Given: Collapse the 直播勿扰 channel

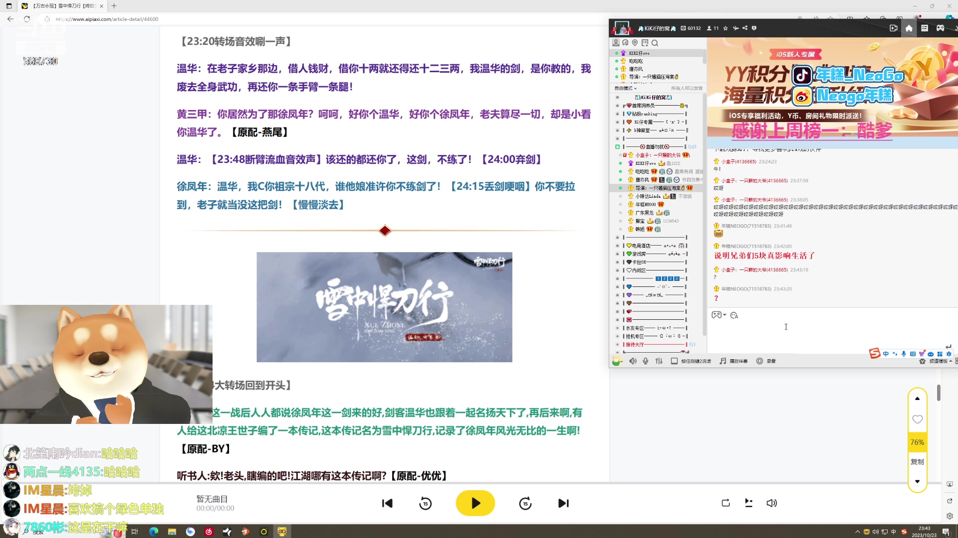Looking at the screenshot, I should [x=618, y=147].
